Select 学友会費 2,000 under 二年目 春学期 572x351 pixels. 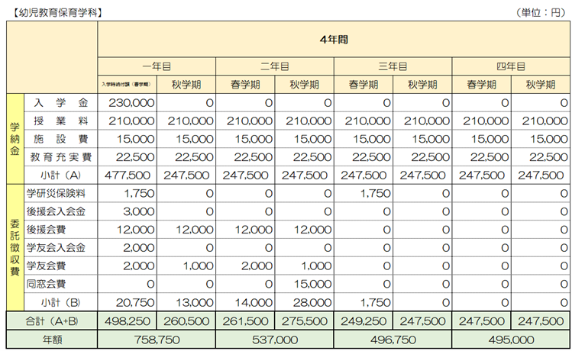(x=257, y=266)
